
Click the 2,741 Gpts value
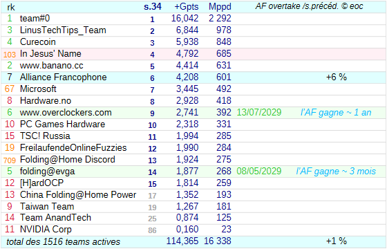tap(187, 112)
